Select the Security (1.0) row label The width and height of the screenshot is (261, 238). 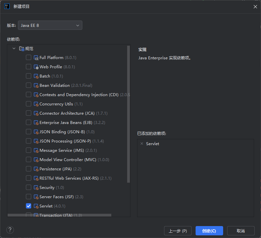point(51,188)
